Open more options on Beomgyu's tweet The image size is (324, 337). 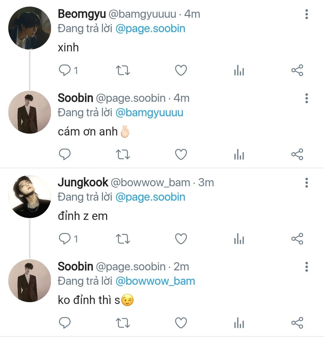point(306,14)
